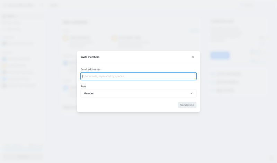Close the Invite members dialog
The width and height of the screenshot is (277, 163).
[193, 57]
